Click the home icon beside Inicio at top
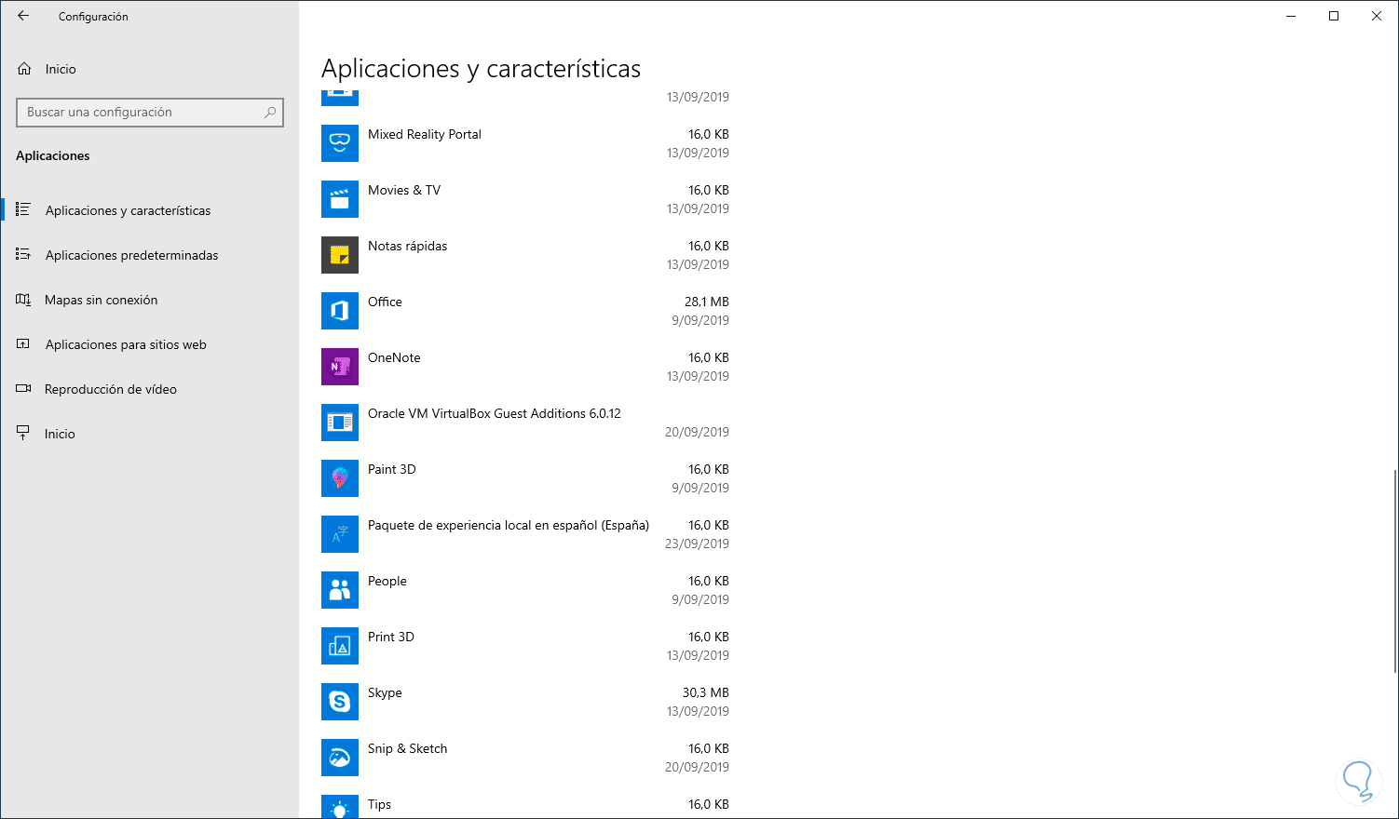This screenshot has width=1399, height=819. [24, 69]
